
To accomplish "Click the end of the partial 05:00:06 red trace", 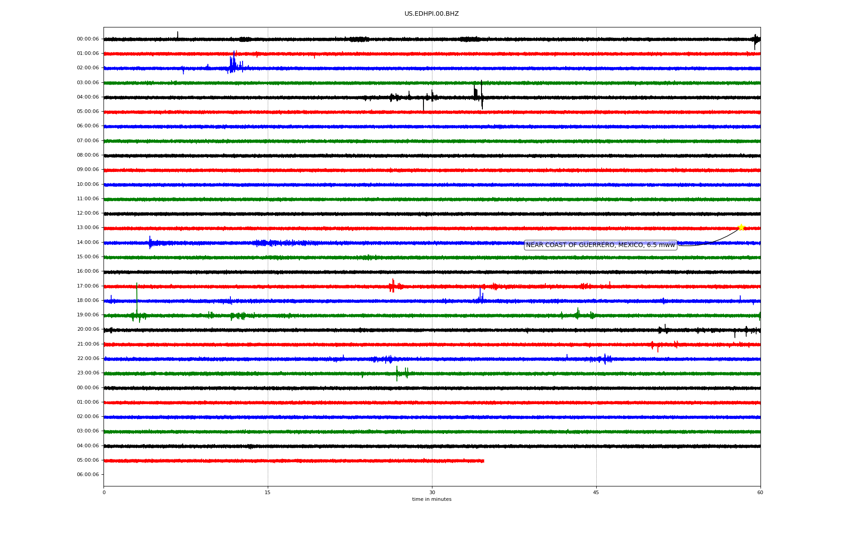I will [x=483, y=461].
